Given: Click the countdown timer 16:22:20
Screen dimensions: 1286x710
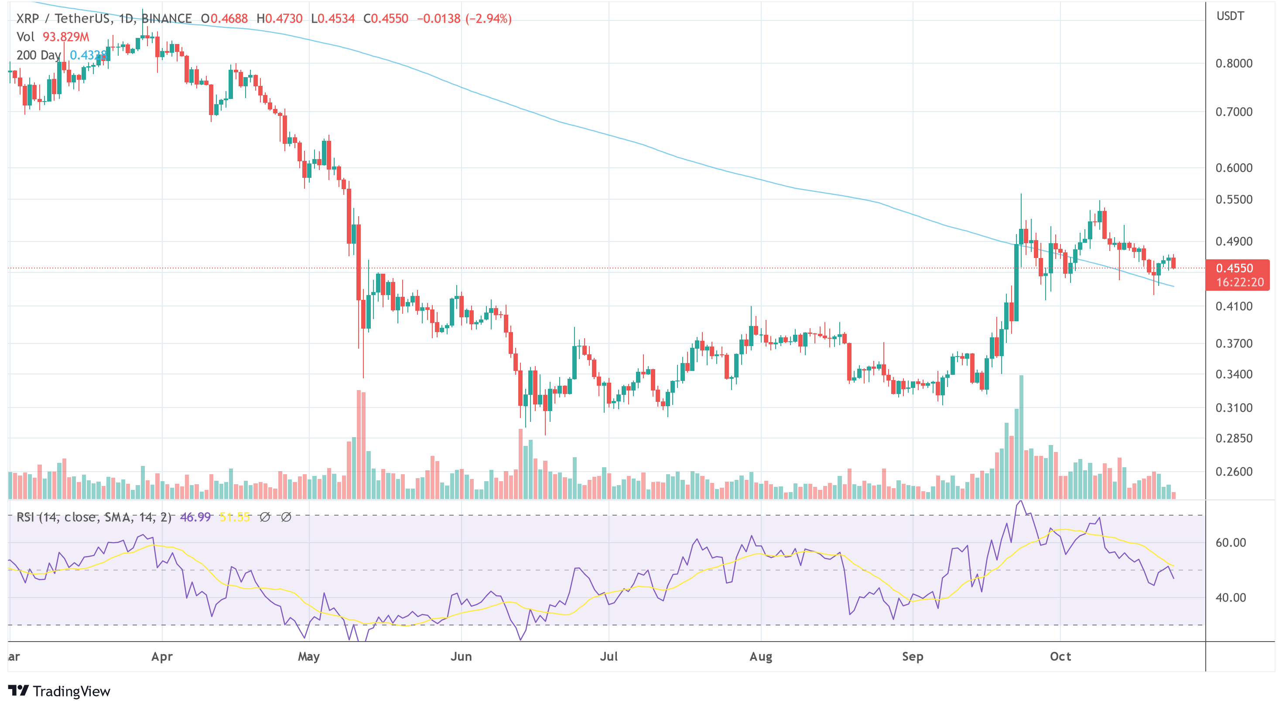Looking at the screenshot, I should (x=1240, y=282).
